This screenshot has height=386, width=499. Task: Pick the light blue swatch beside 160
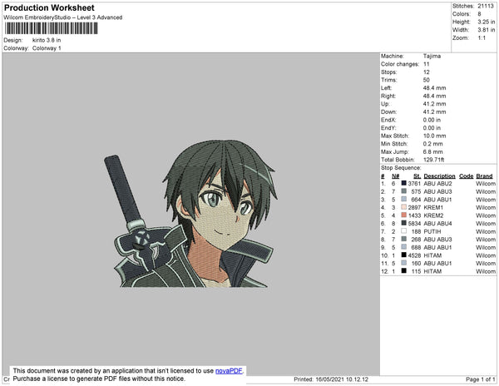click(403, 263)
